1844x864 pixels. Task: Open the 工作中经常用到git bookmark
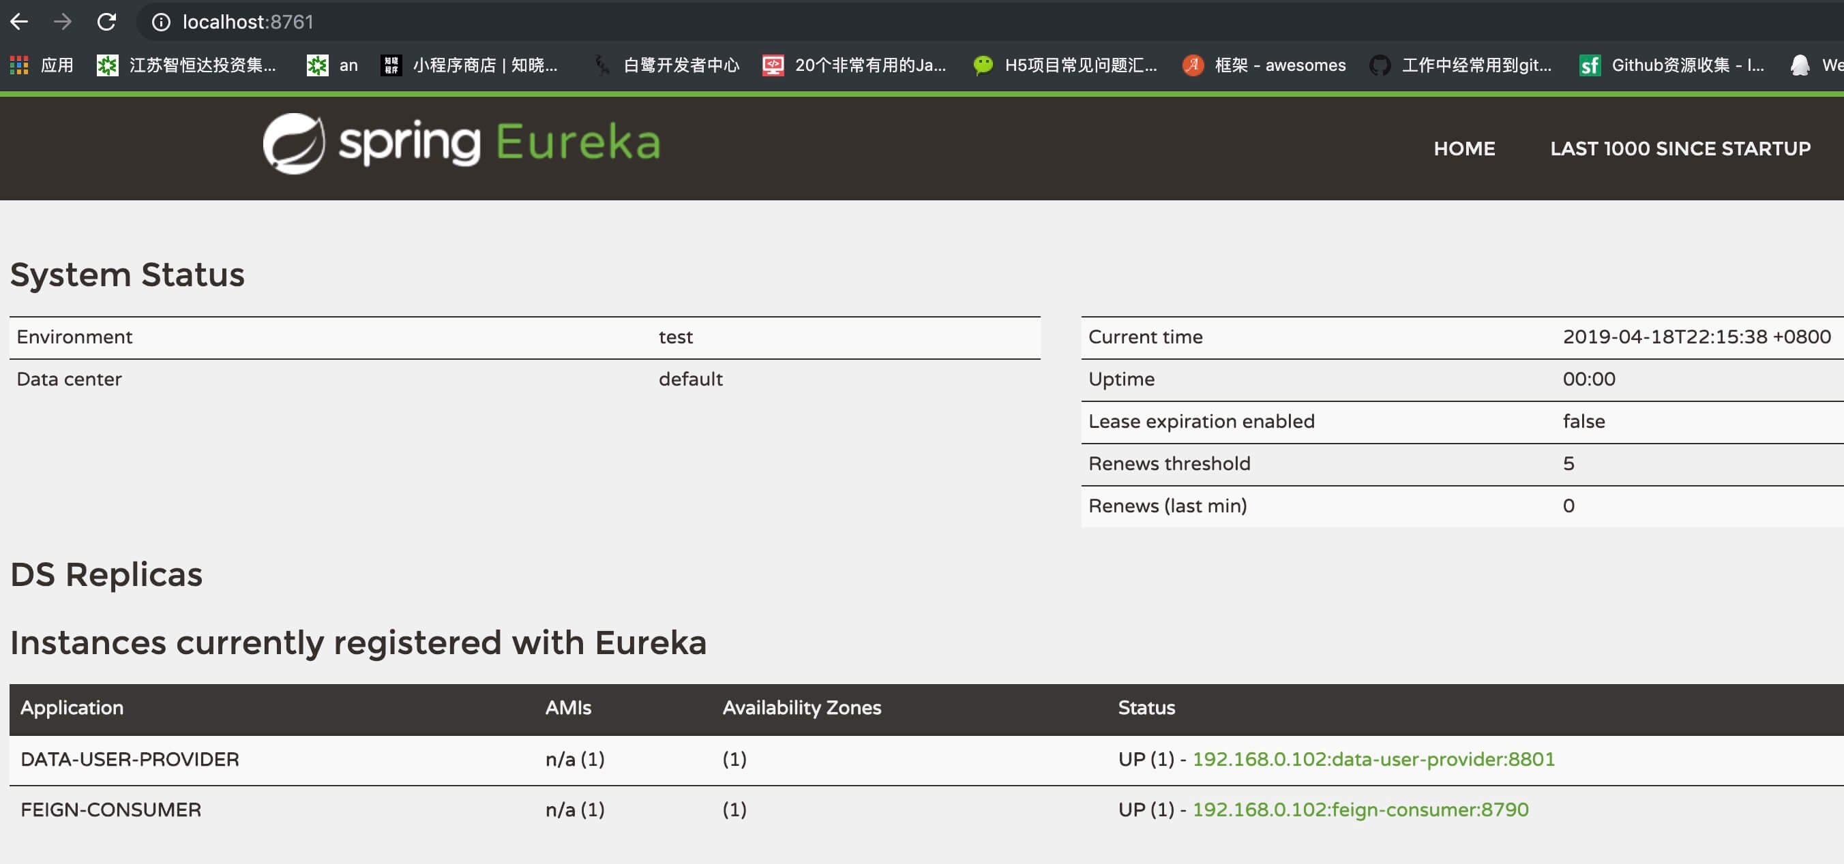[1460, 65]
